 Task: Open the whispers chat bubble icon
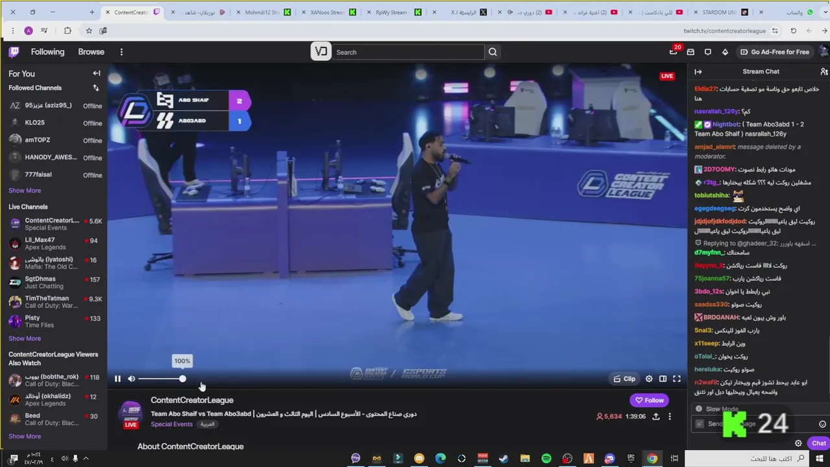[708, 52]
